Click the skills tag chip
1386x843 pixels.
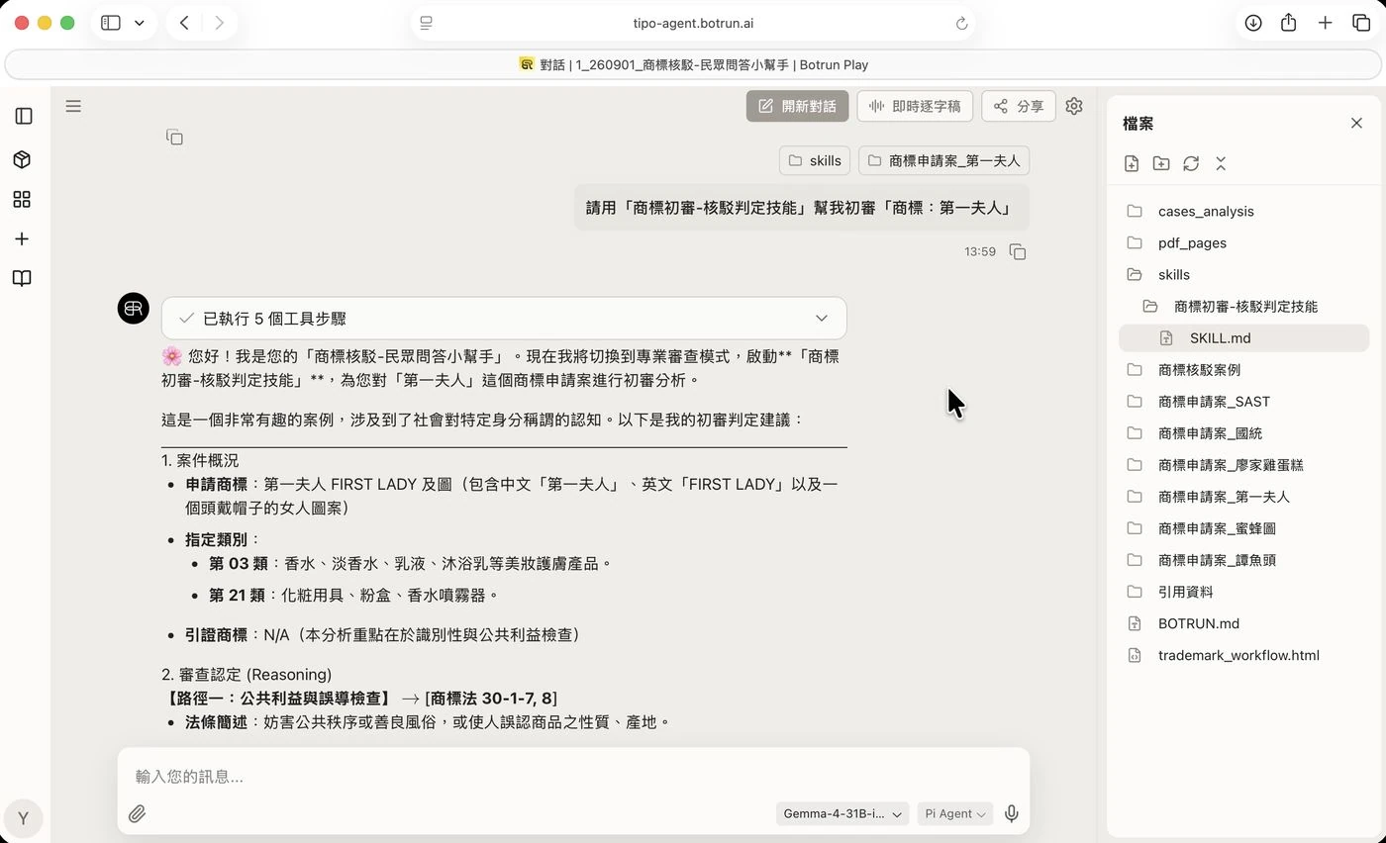click(815, 160)
